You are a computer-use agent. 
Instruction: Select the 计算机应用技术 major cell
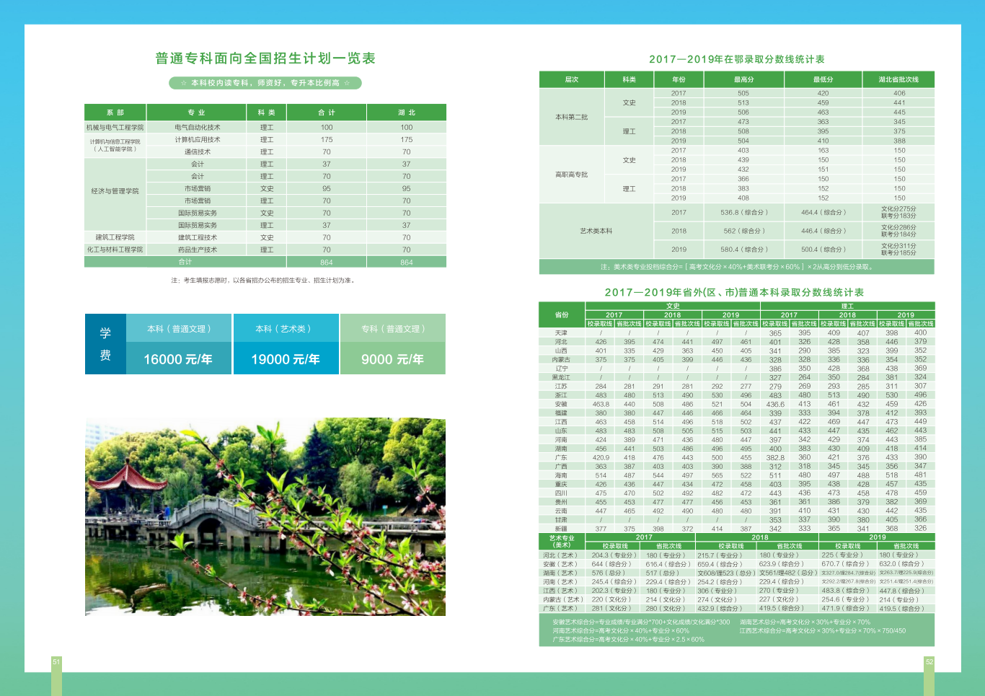click(197, 140)
